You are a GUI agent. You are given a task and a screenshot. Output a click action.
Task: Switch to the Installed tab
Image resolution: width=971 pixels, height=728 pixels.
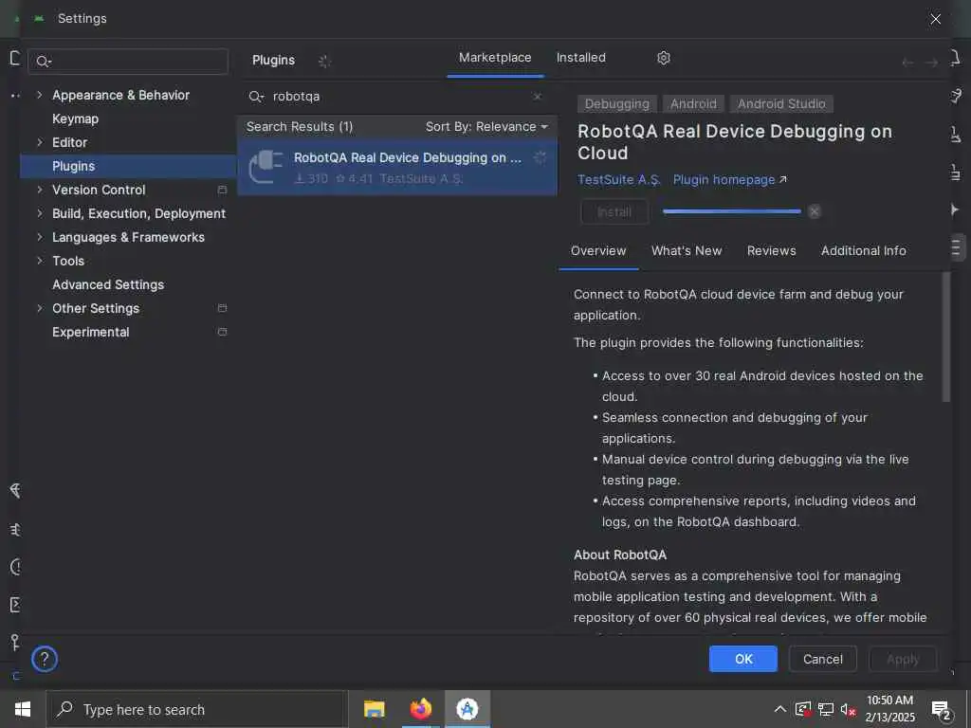coord(581,58)
